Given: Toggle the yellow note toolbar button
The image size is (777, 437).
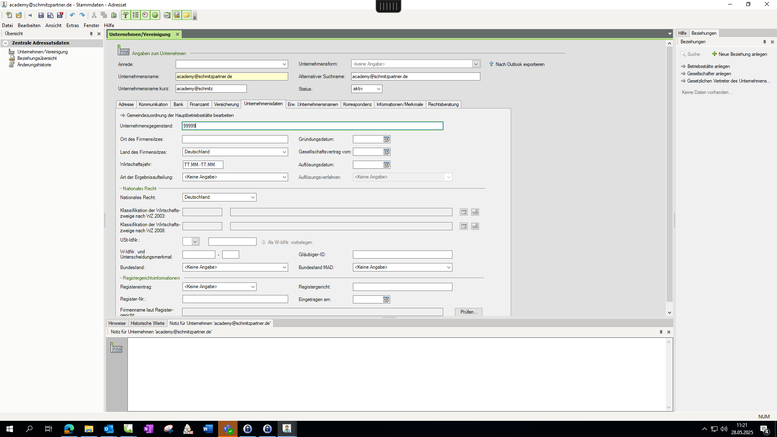Looking at the screenshot, I should coord(186,15).
